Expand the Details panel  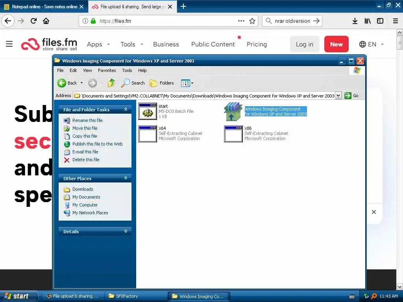(x=126, y=231)
